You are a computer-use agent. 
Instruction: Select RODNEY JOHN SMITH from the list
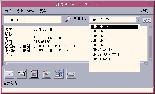pos(106,54)
